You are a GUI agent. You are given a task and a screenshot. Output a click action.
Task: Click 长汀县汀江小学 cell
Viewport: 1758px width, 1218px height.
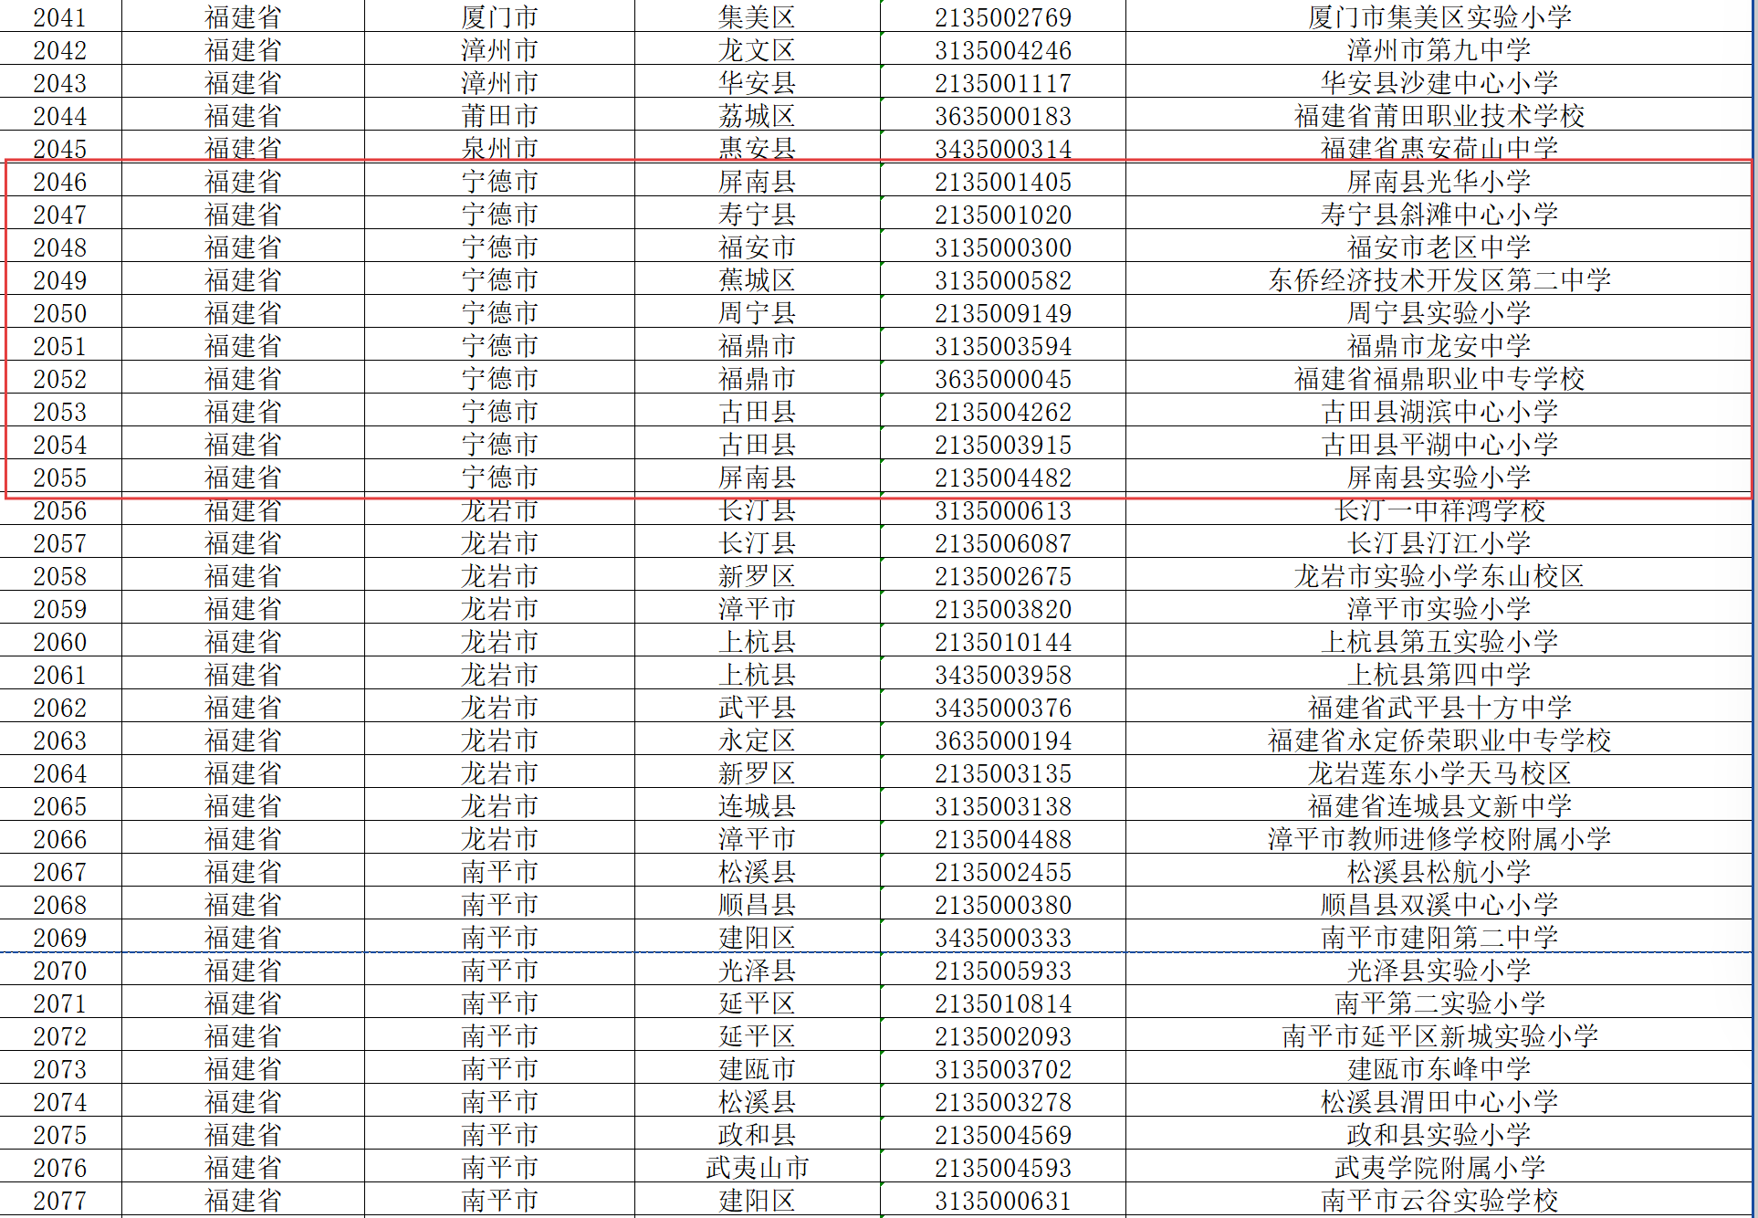(x=1439, y=543)
